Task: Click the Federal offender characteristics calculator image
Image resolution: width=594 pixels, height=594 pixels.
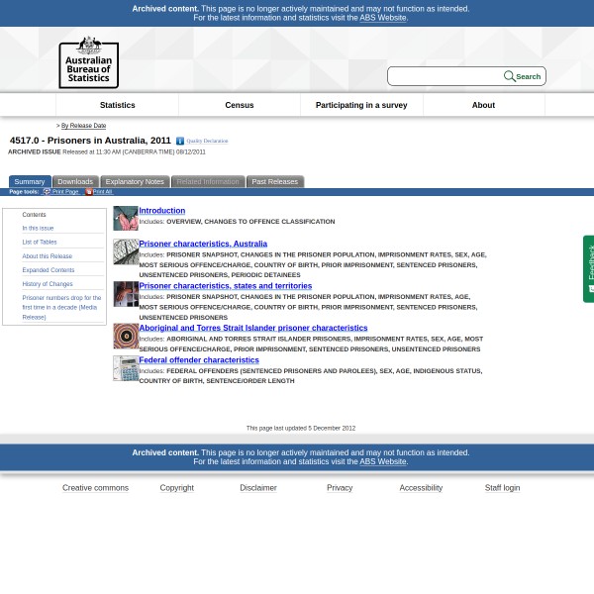Action: (x=126, y=368)
